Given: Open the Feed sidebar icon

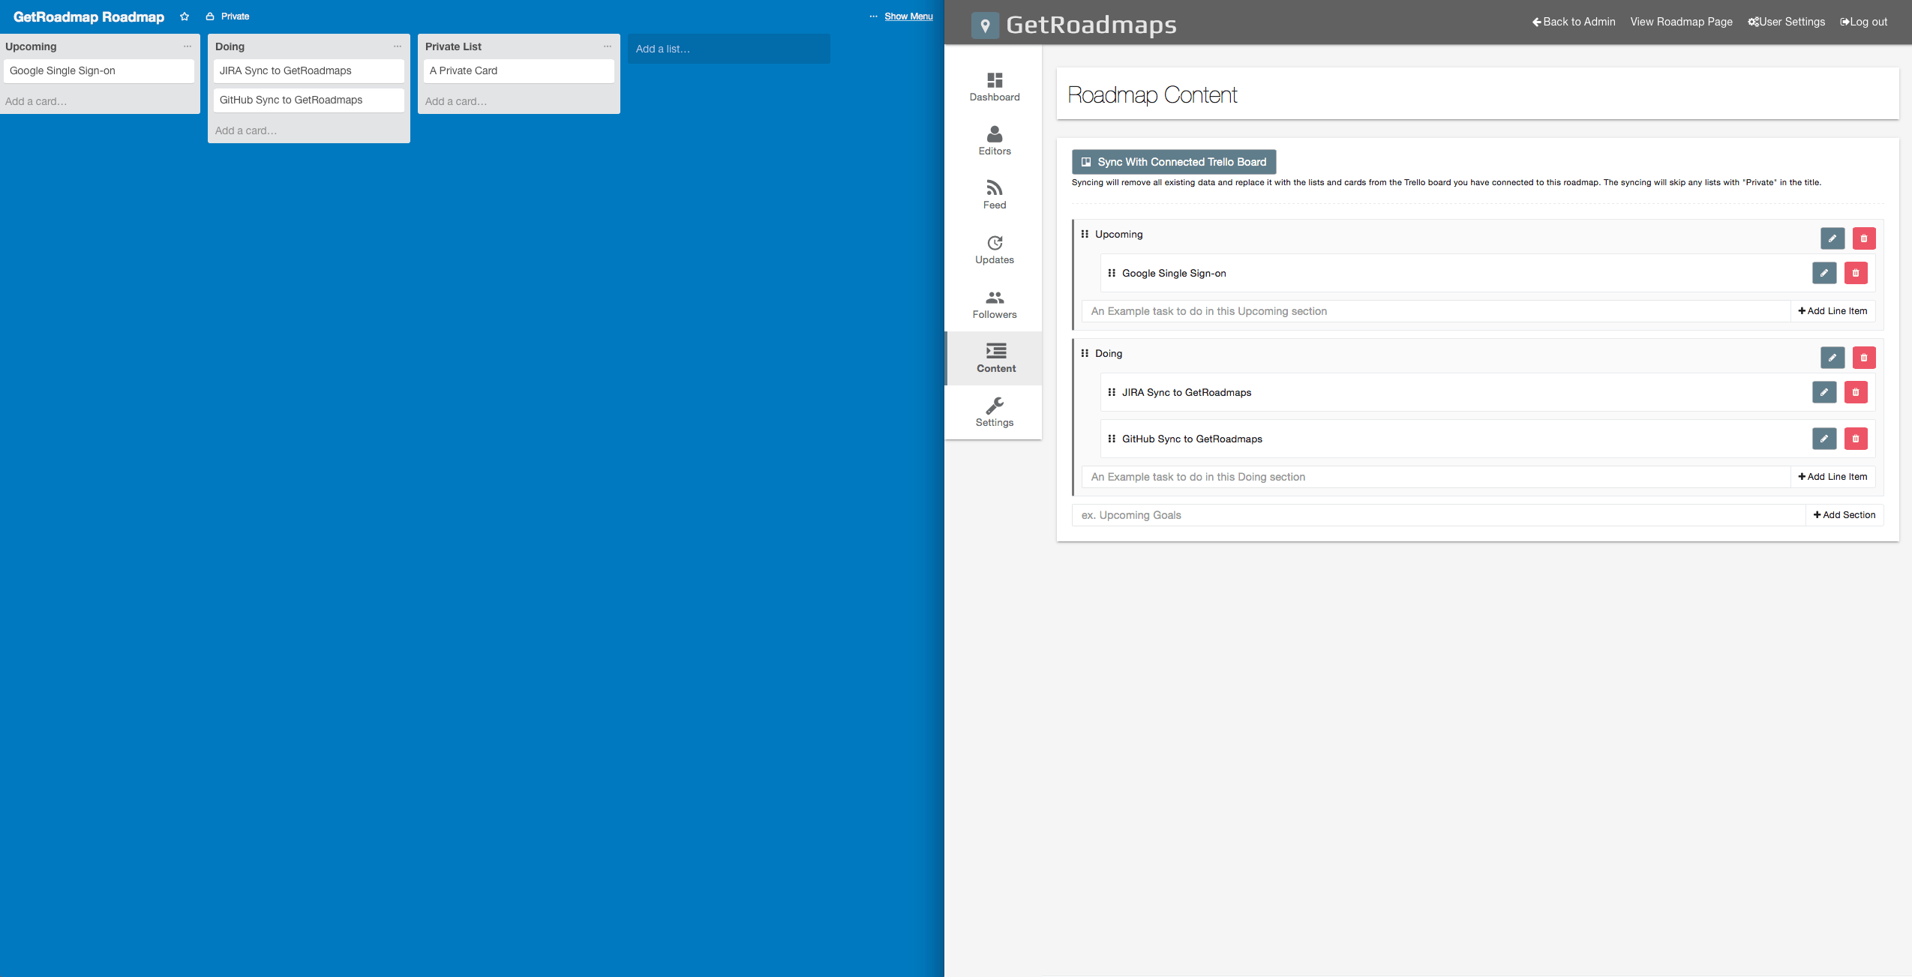Looking at the screenshot, I should tap(994, 195).
